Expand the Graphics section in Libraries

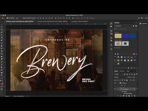115,48
